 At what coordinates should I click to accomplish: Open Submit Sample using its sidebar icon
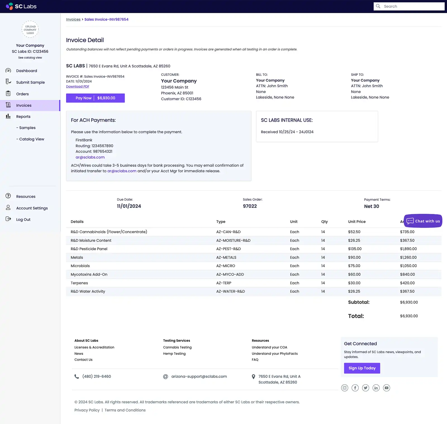(x=8, y=82)
